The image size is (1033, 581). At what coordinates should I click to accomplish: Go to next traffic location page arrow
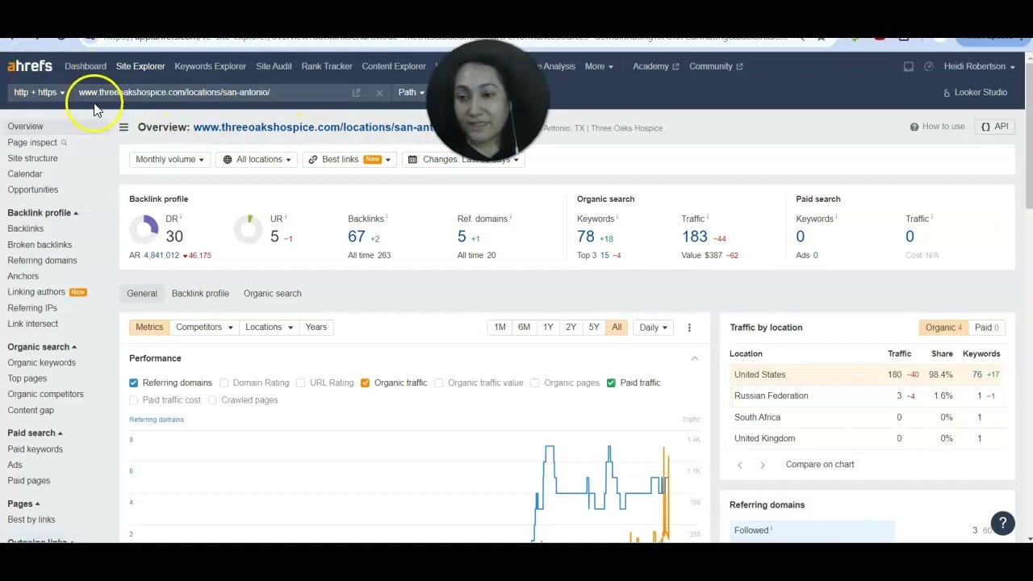pos(762,465)
